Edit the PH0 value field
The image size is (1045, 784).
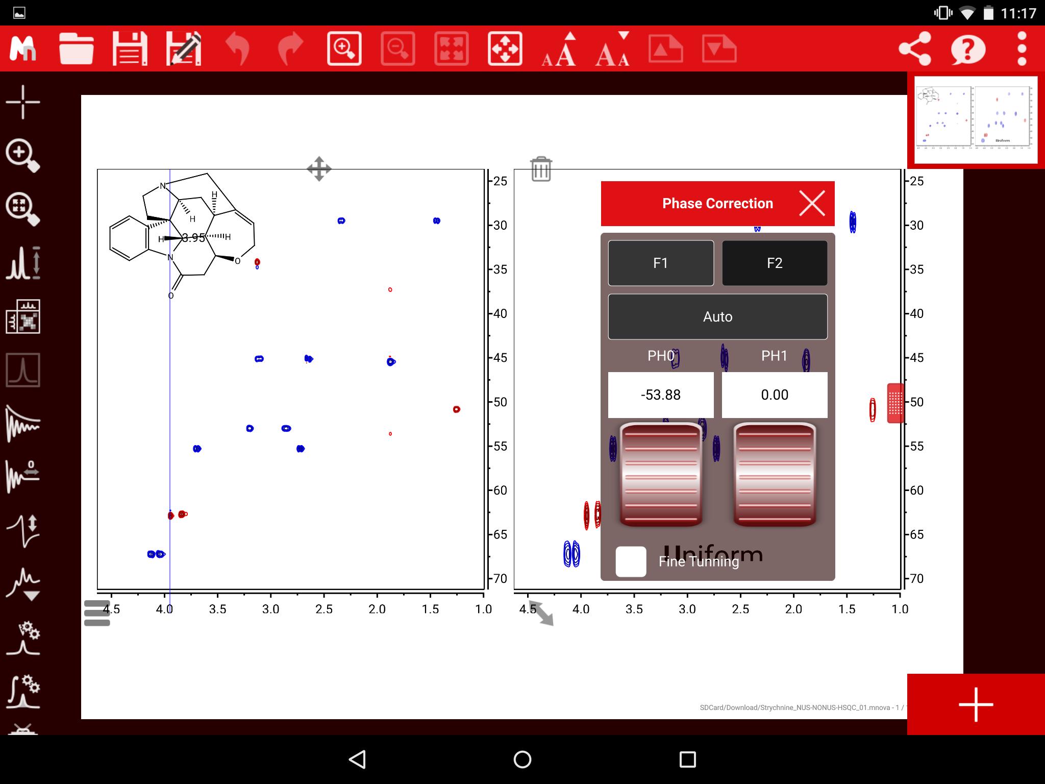(661, 395)
